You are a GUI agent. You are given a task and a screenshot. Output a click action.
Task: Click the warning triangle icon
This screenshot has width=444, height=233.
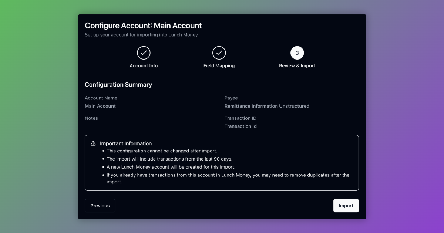(x=93, y=143)
